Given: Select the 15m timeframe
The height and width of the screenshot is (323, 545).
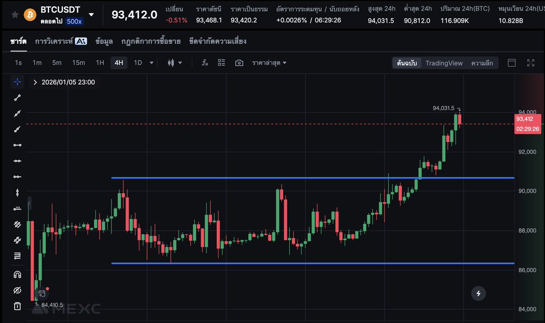Looking at the screenshot, I should [x=79, y=63].
